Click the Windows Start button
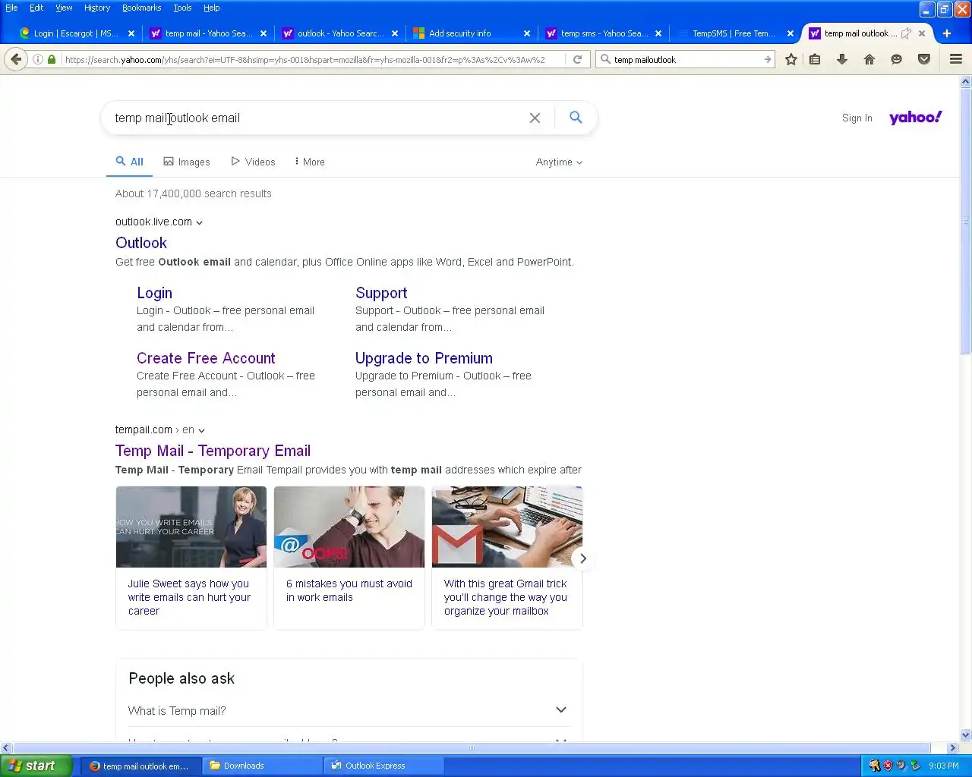The height and width of the screenshot is (777, 972). coord(36,766)
